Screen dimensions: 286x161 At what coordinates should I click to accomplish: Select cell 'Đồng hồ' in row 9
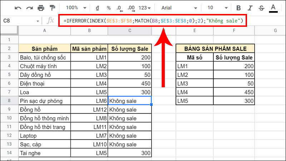coord(44,109)
